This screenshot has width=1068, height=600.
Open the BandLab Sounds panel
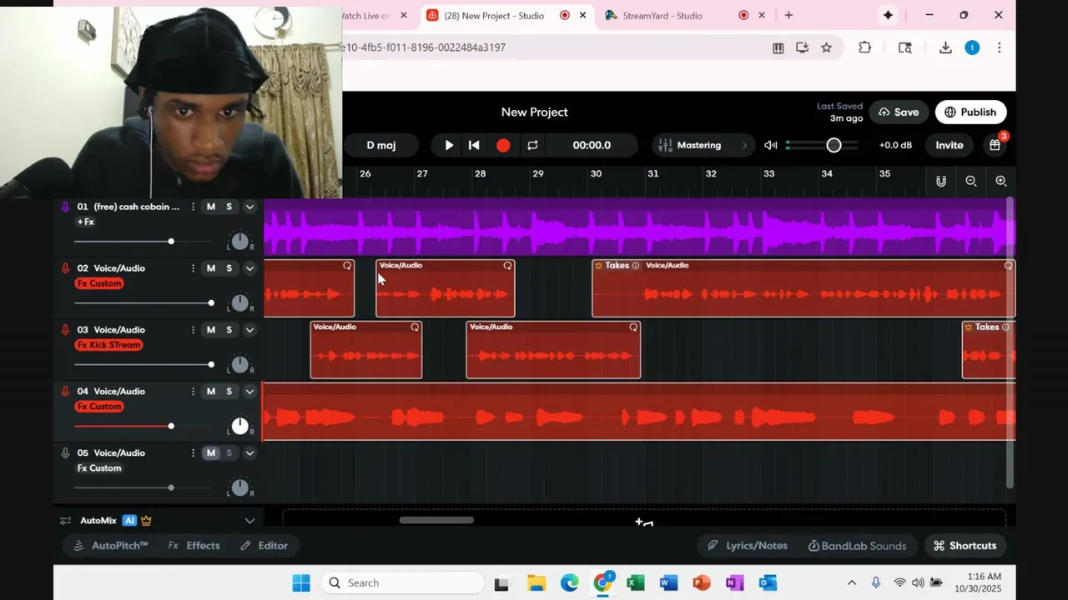pyautogui.click(x=857, y=546)
